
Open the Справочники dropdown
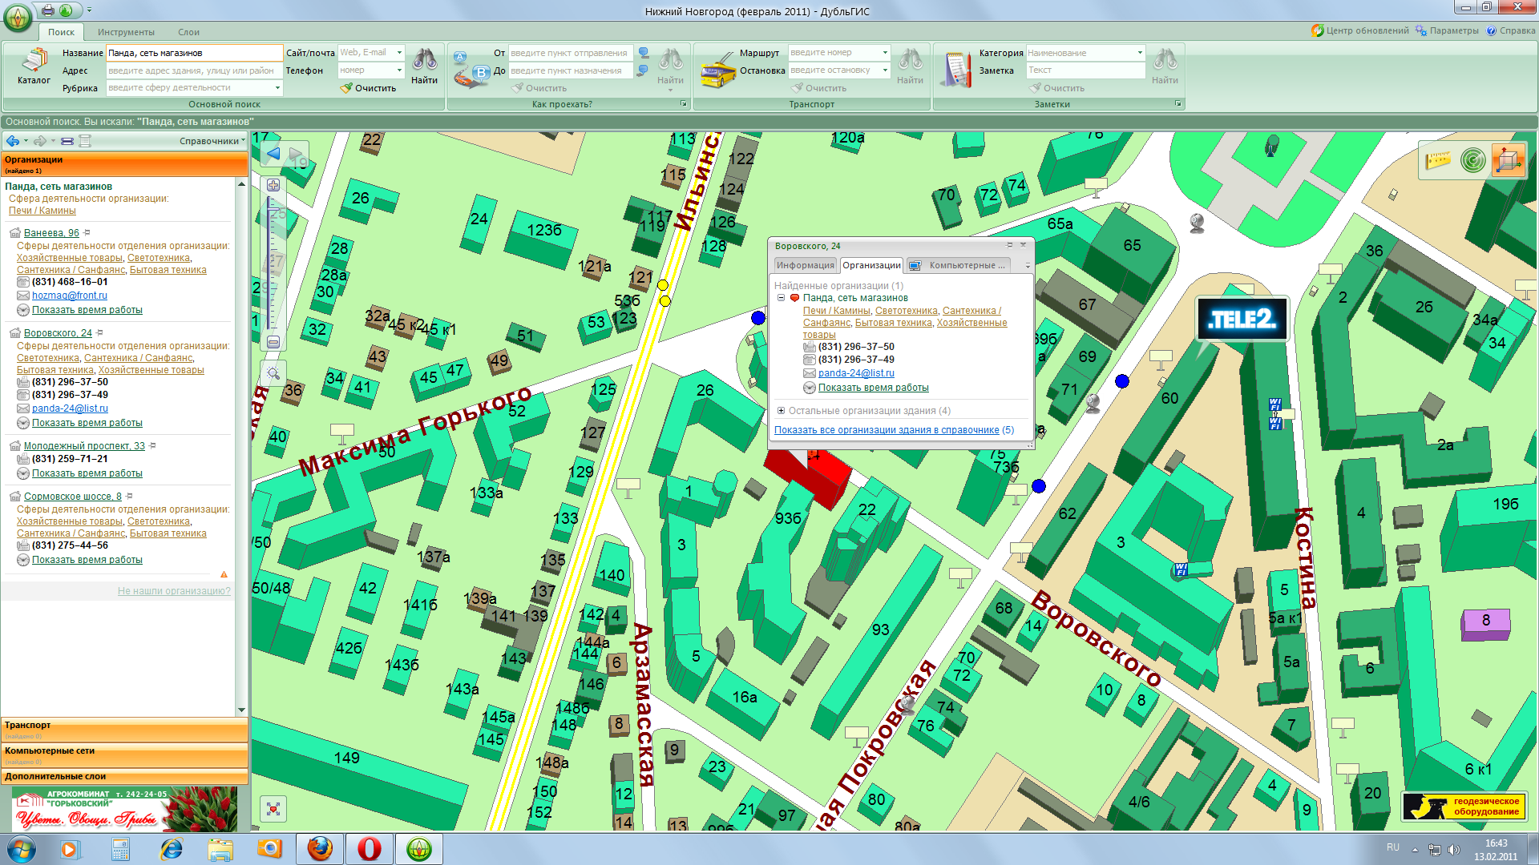click(212, 141)
